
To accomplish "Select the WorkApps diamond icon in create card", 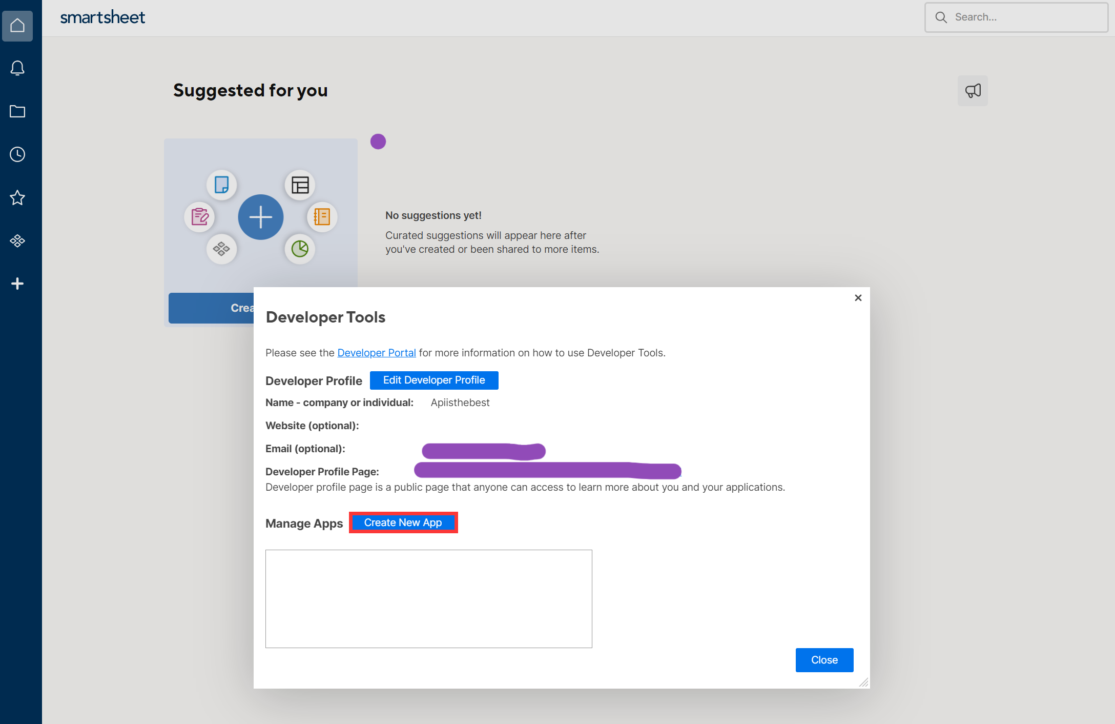I will pyautogui.click(x=221, y=249).
